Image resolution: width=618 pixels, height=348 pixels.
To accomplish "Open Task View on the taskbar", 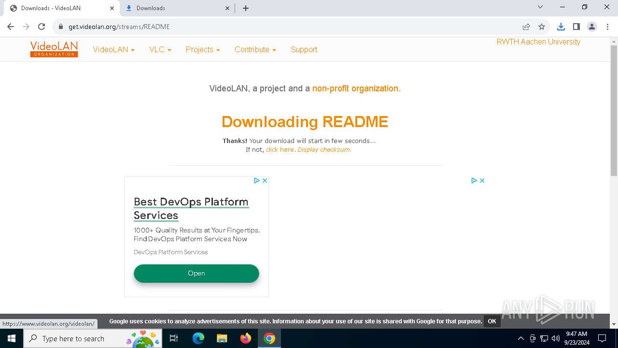I will [174, 338].
